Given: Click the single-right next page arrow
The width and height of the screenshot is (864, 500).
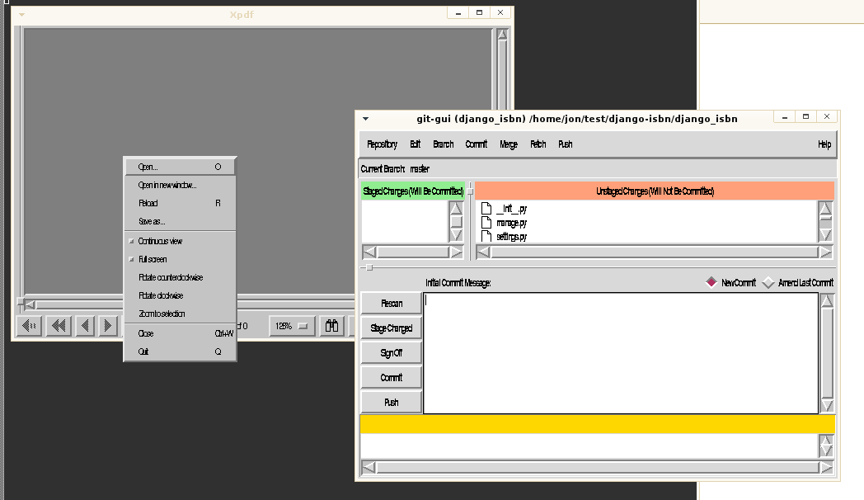Looking at the screenshot, I should click(x=108, y=327).
